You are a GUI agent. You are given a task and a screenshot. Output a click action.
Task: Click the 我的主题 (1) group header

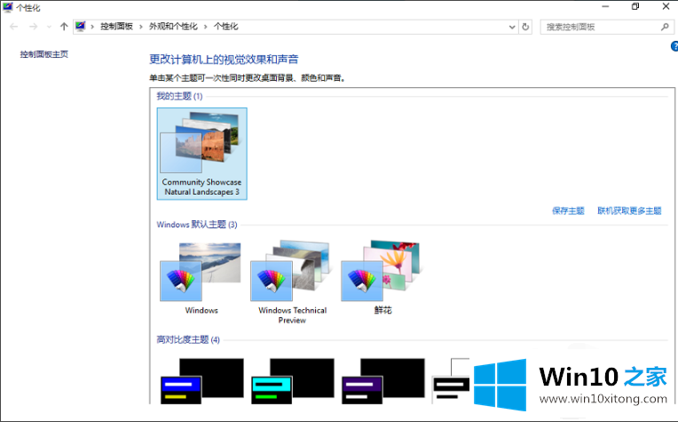point(179,96)
